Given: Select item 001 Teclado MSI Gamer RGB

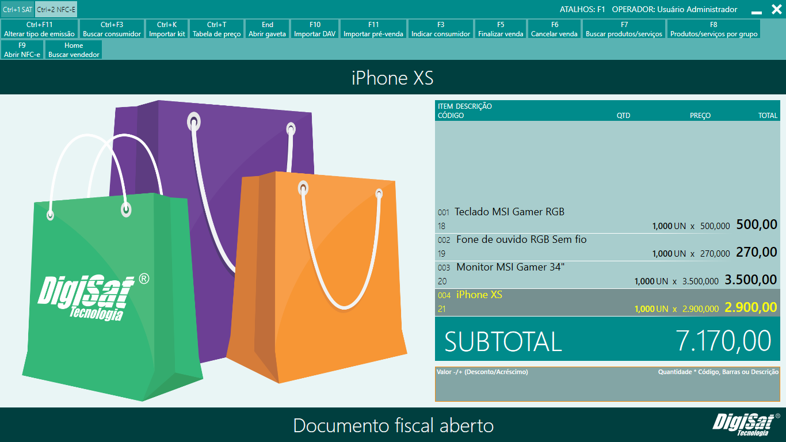Looking at the screenshot, I should 607,219.
